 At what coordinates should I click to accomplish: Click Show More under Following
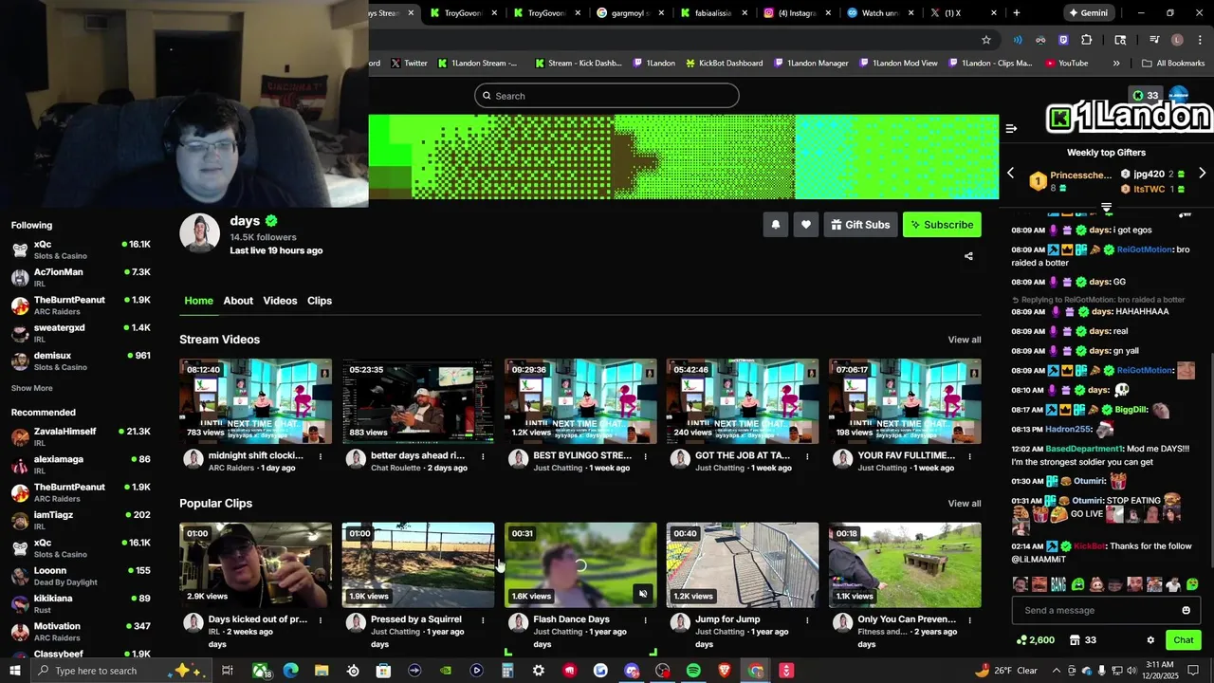point(32,388)
